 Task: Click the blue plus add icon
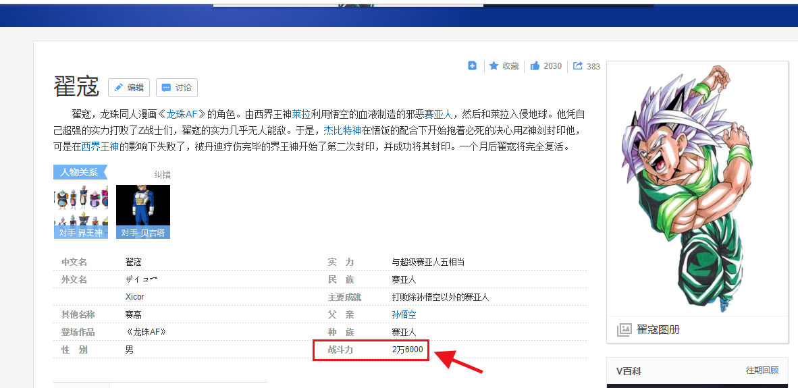pos(473,65)
